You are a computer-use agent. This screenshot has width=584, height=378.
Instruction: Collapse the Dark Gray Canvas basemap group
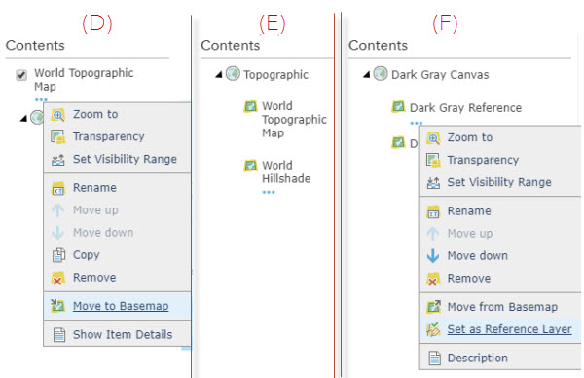point(367,75)
